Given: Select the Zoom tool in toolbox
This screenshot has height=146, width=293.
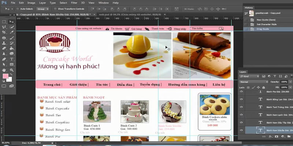Looking at the screenshot, I should coord(12,70).
